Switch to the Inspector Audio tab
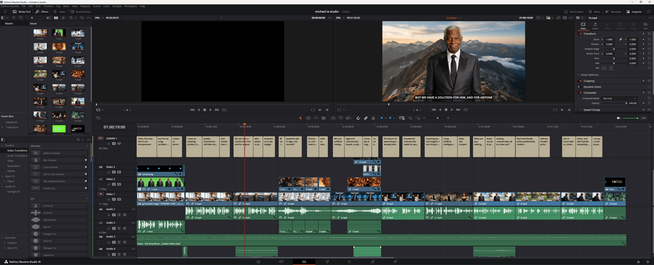The width and height of the screenshot is (654, 265). pyautogui.click(x=595, y=26)
